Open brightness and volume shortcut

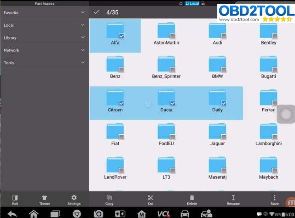pos(120,214)
